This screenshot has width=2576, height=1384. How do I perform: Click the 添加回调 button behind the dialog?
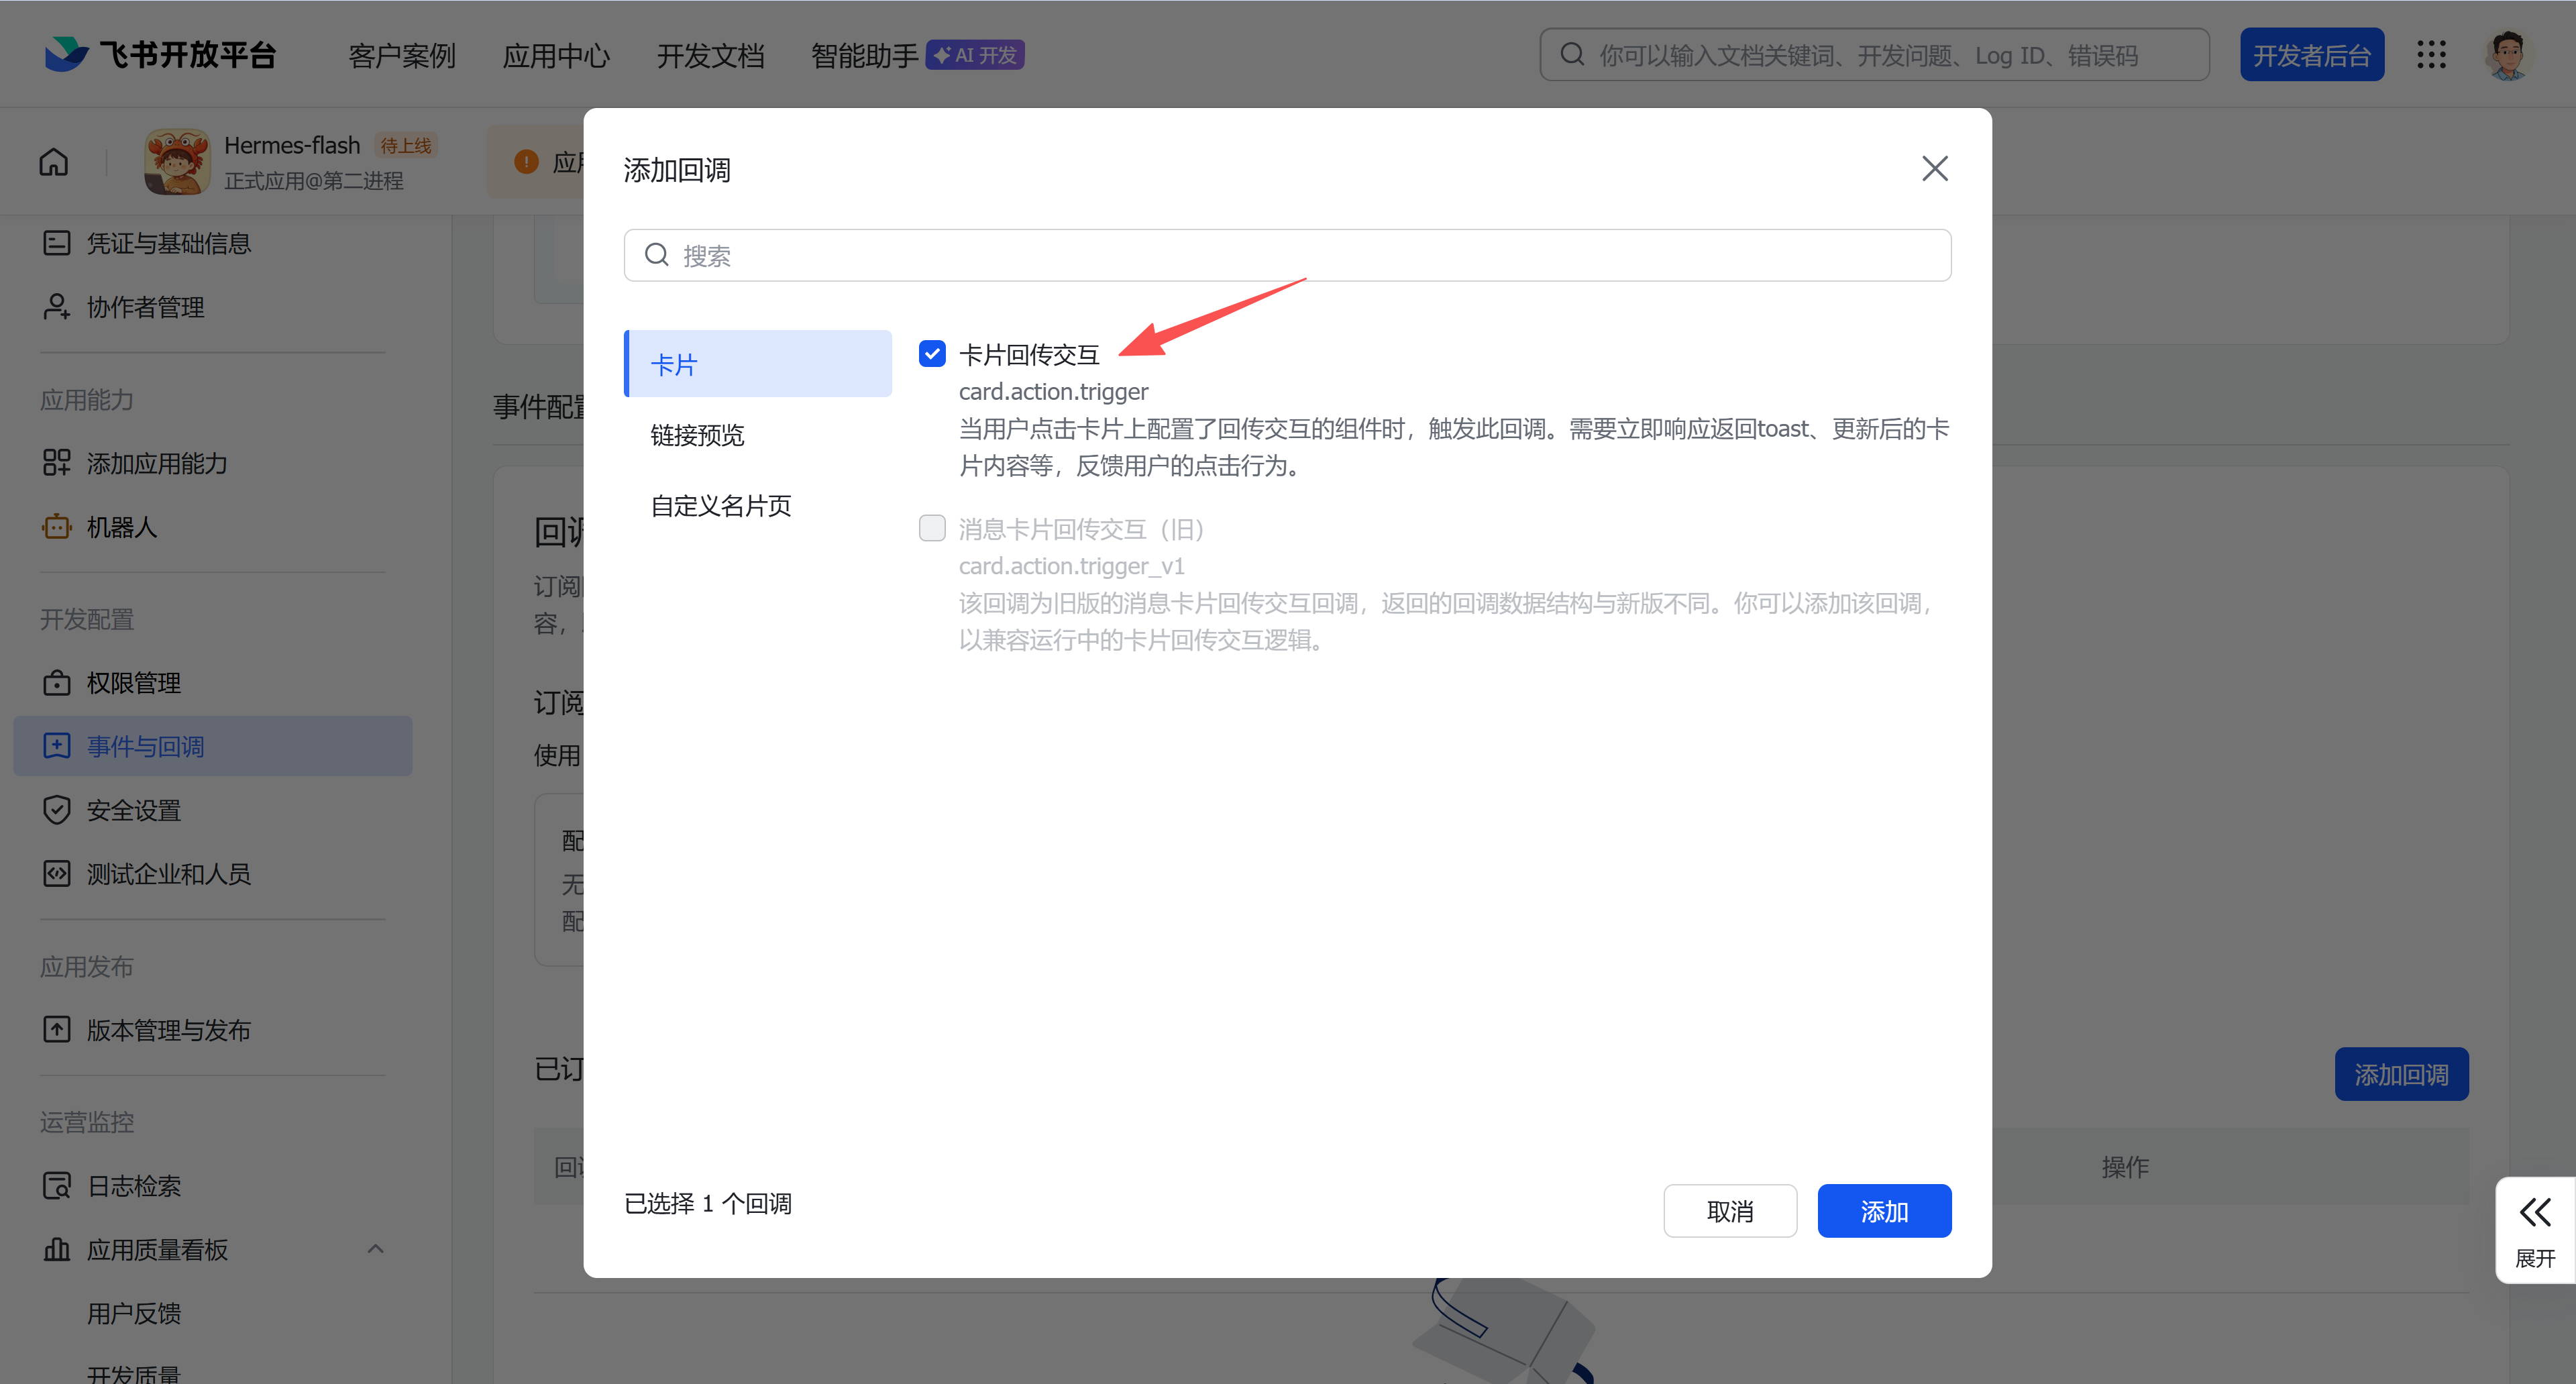click(x=2401, y=1074)
